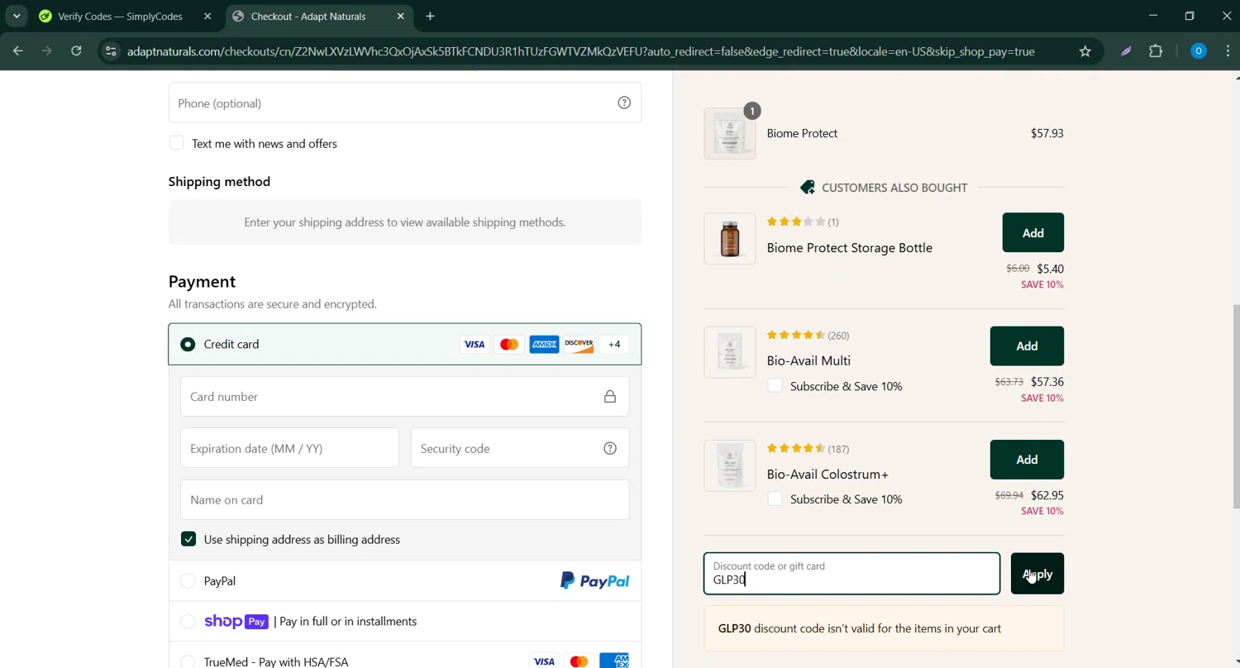Check Subscribe & Save 10% for Bio-Avail Colostrum+
This screenshot has height=668, width=1240.
coord(775,499)
